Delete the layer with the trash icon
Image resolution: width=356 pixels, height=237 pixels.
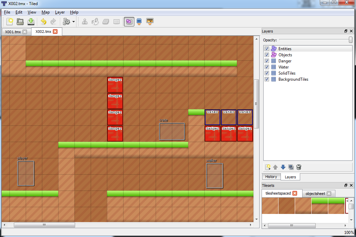[x=299, y=167]
